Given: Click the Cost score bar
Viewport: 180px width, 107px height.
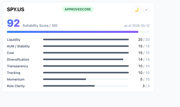Looking at the screenshot, I should [86, 53].
